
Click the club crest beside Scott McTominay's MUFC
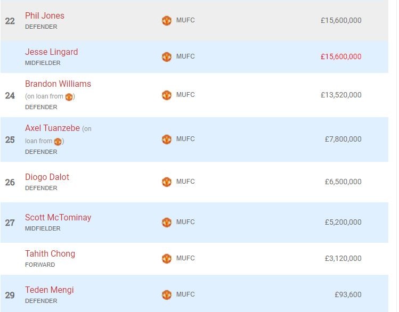(167, 222)
